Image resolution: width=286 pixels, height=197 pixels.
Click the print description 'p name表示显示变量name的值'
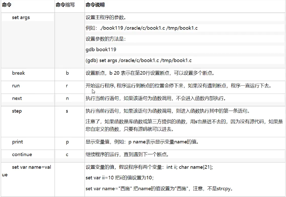(x=142, y=142)
